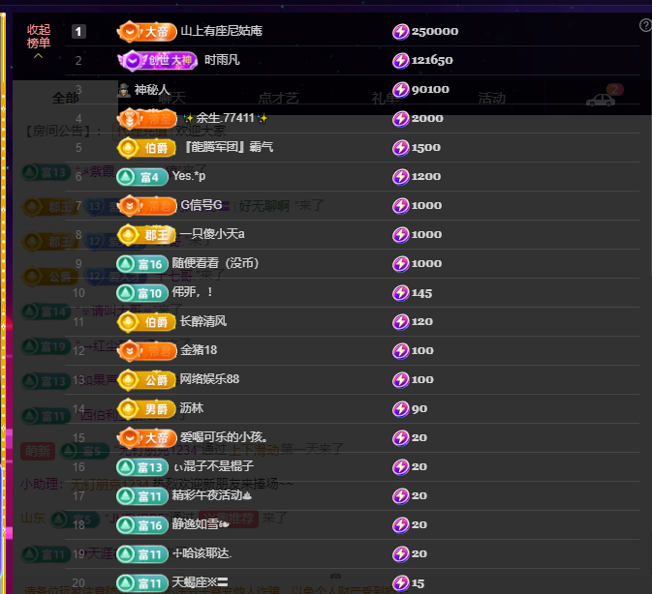The width and height of the screenshot is (652, 594).
Task: Click the rank 1 number badge
Action: (78, 32)
